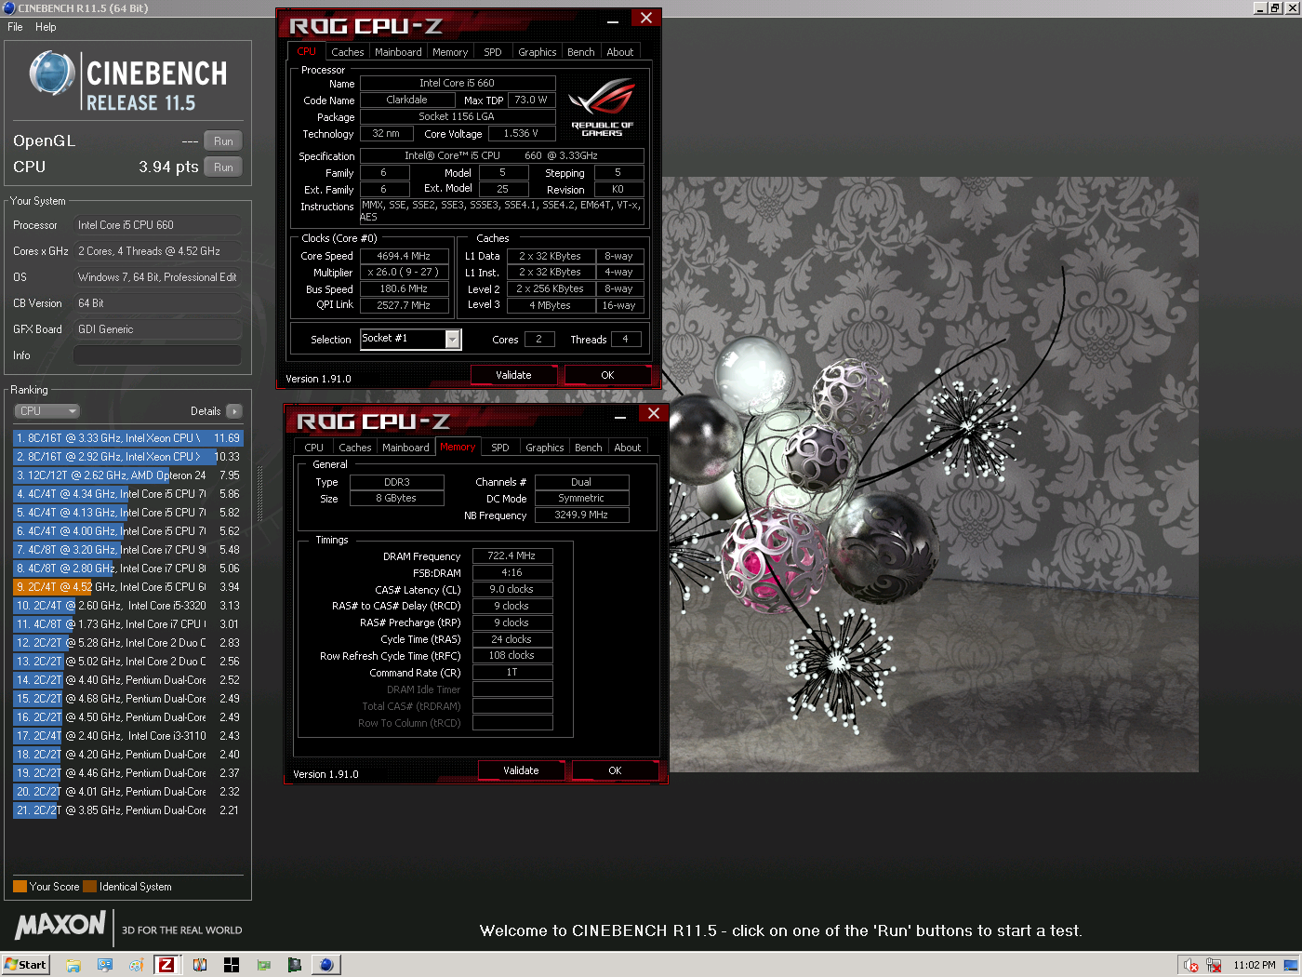Select ranking row 1 Intel Xeon 11.69

click(128, 438)
